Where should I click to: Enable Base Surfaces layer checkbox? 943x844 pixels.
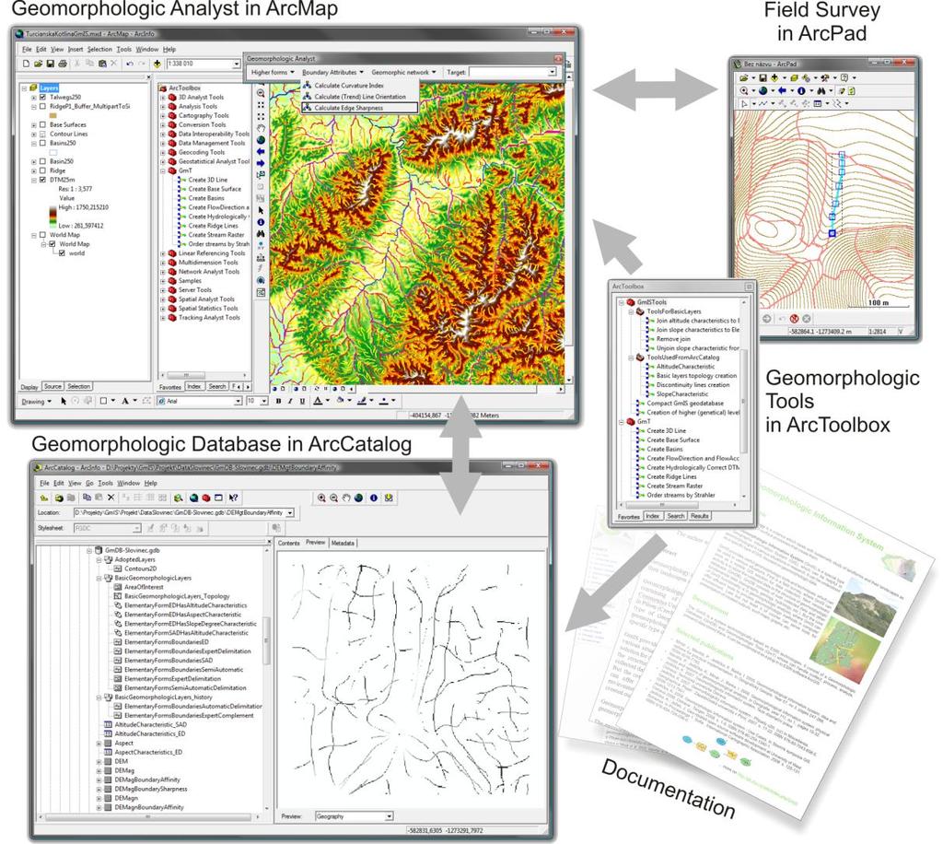click(x=42, y=124)
